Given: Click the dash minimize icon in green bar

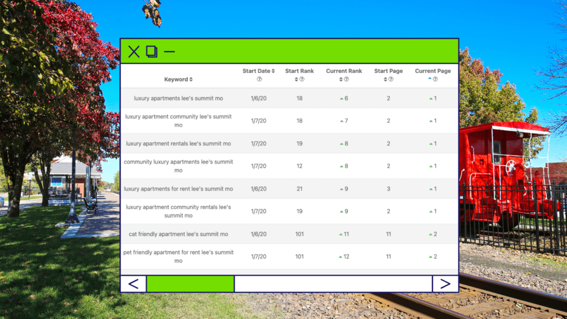Looking at the screenshot, I should (x=169, y=52).
